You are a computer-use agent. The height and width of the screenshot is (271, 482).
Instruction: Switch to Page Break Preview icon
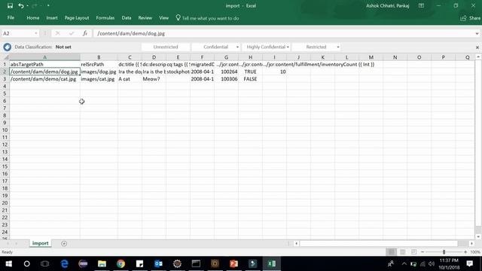click(413, 252)
